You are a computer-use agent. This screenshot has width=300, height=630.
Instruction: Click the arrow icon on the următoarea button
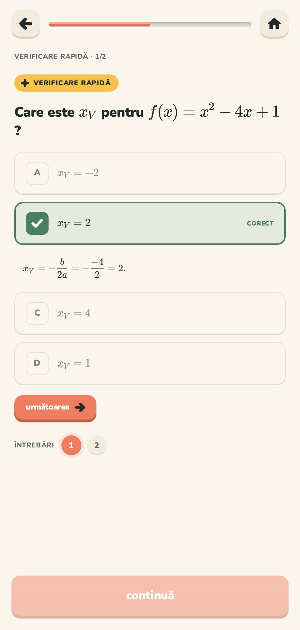click(x=80, y=407)
